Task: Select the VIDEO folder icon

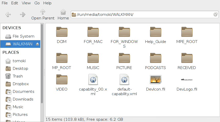Action: coord(62,79)
